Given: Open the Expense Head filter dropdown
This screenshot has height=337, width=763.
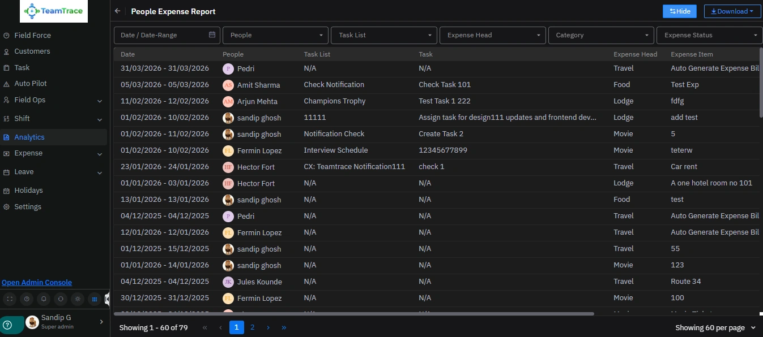Looking at the screenshot, I should 493,35.
